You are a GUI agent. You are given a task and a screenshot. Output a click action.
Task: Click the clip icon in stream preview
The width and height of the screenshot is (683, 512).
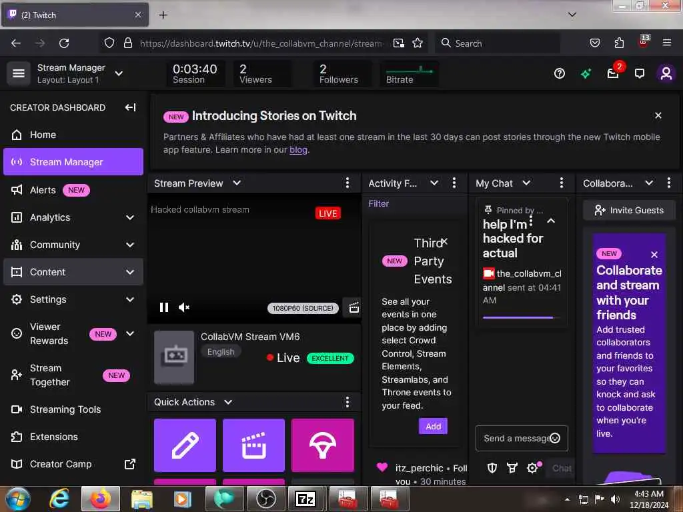(x=354, y=308)
